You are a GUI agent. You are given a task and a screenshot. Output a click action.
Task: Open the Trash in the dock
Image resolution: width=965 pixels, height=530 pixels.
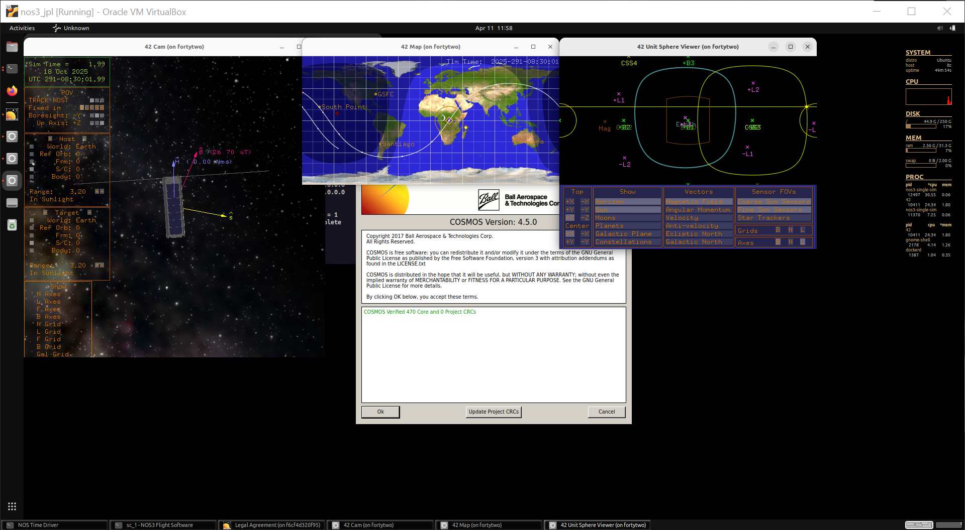[x=12, y=225]
